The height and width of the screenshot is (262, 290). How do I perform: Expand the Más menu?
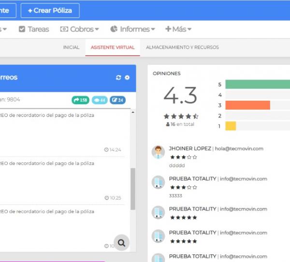click(178, 29)
